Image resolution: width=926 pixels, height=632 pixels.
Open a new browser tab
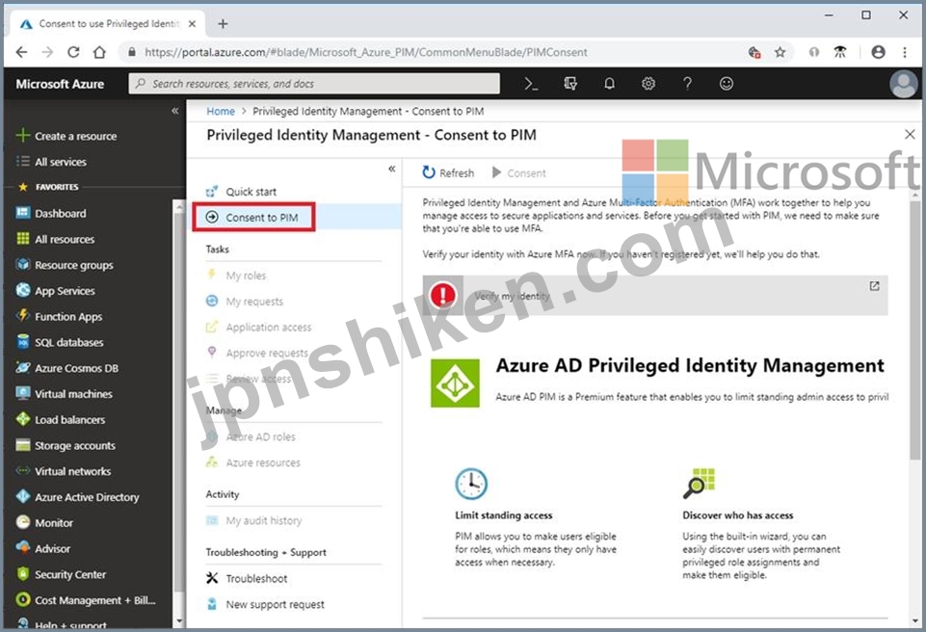click(223, 24)
